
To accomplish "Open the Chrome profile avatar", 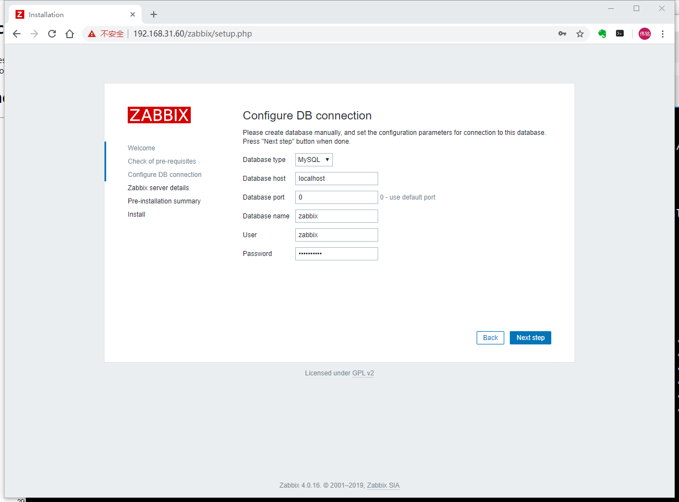I will tap(645, 34).
